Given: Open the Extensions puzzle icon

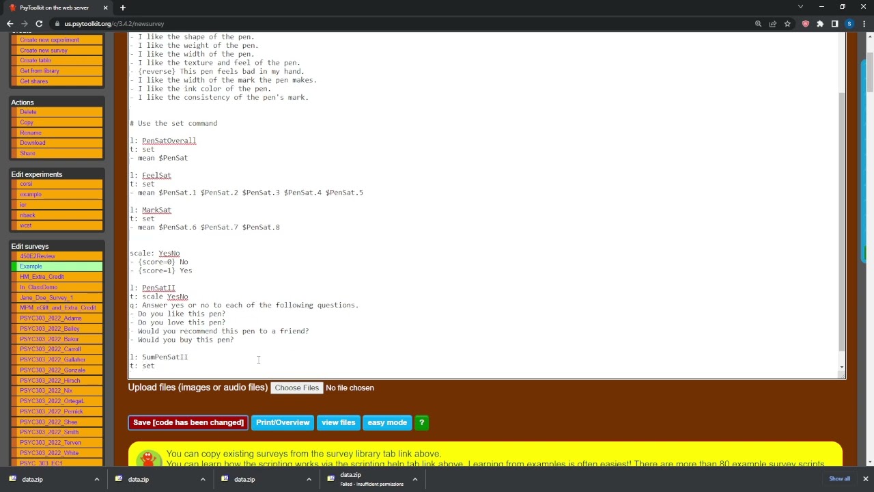Looking at the screenshot, I should click(x=820, y=24).
